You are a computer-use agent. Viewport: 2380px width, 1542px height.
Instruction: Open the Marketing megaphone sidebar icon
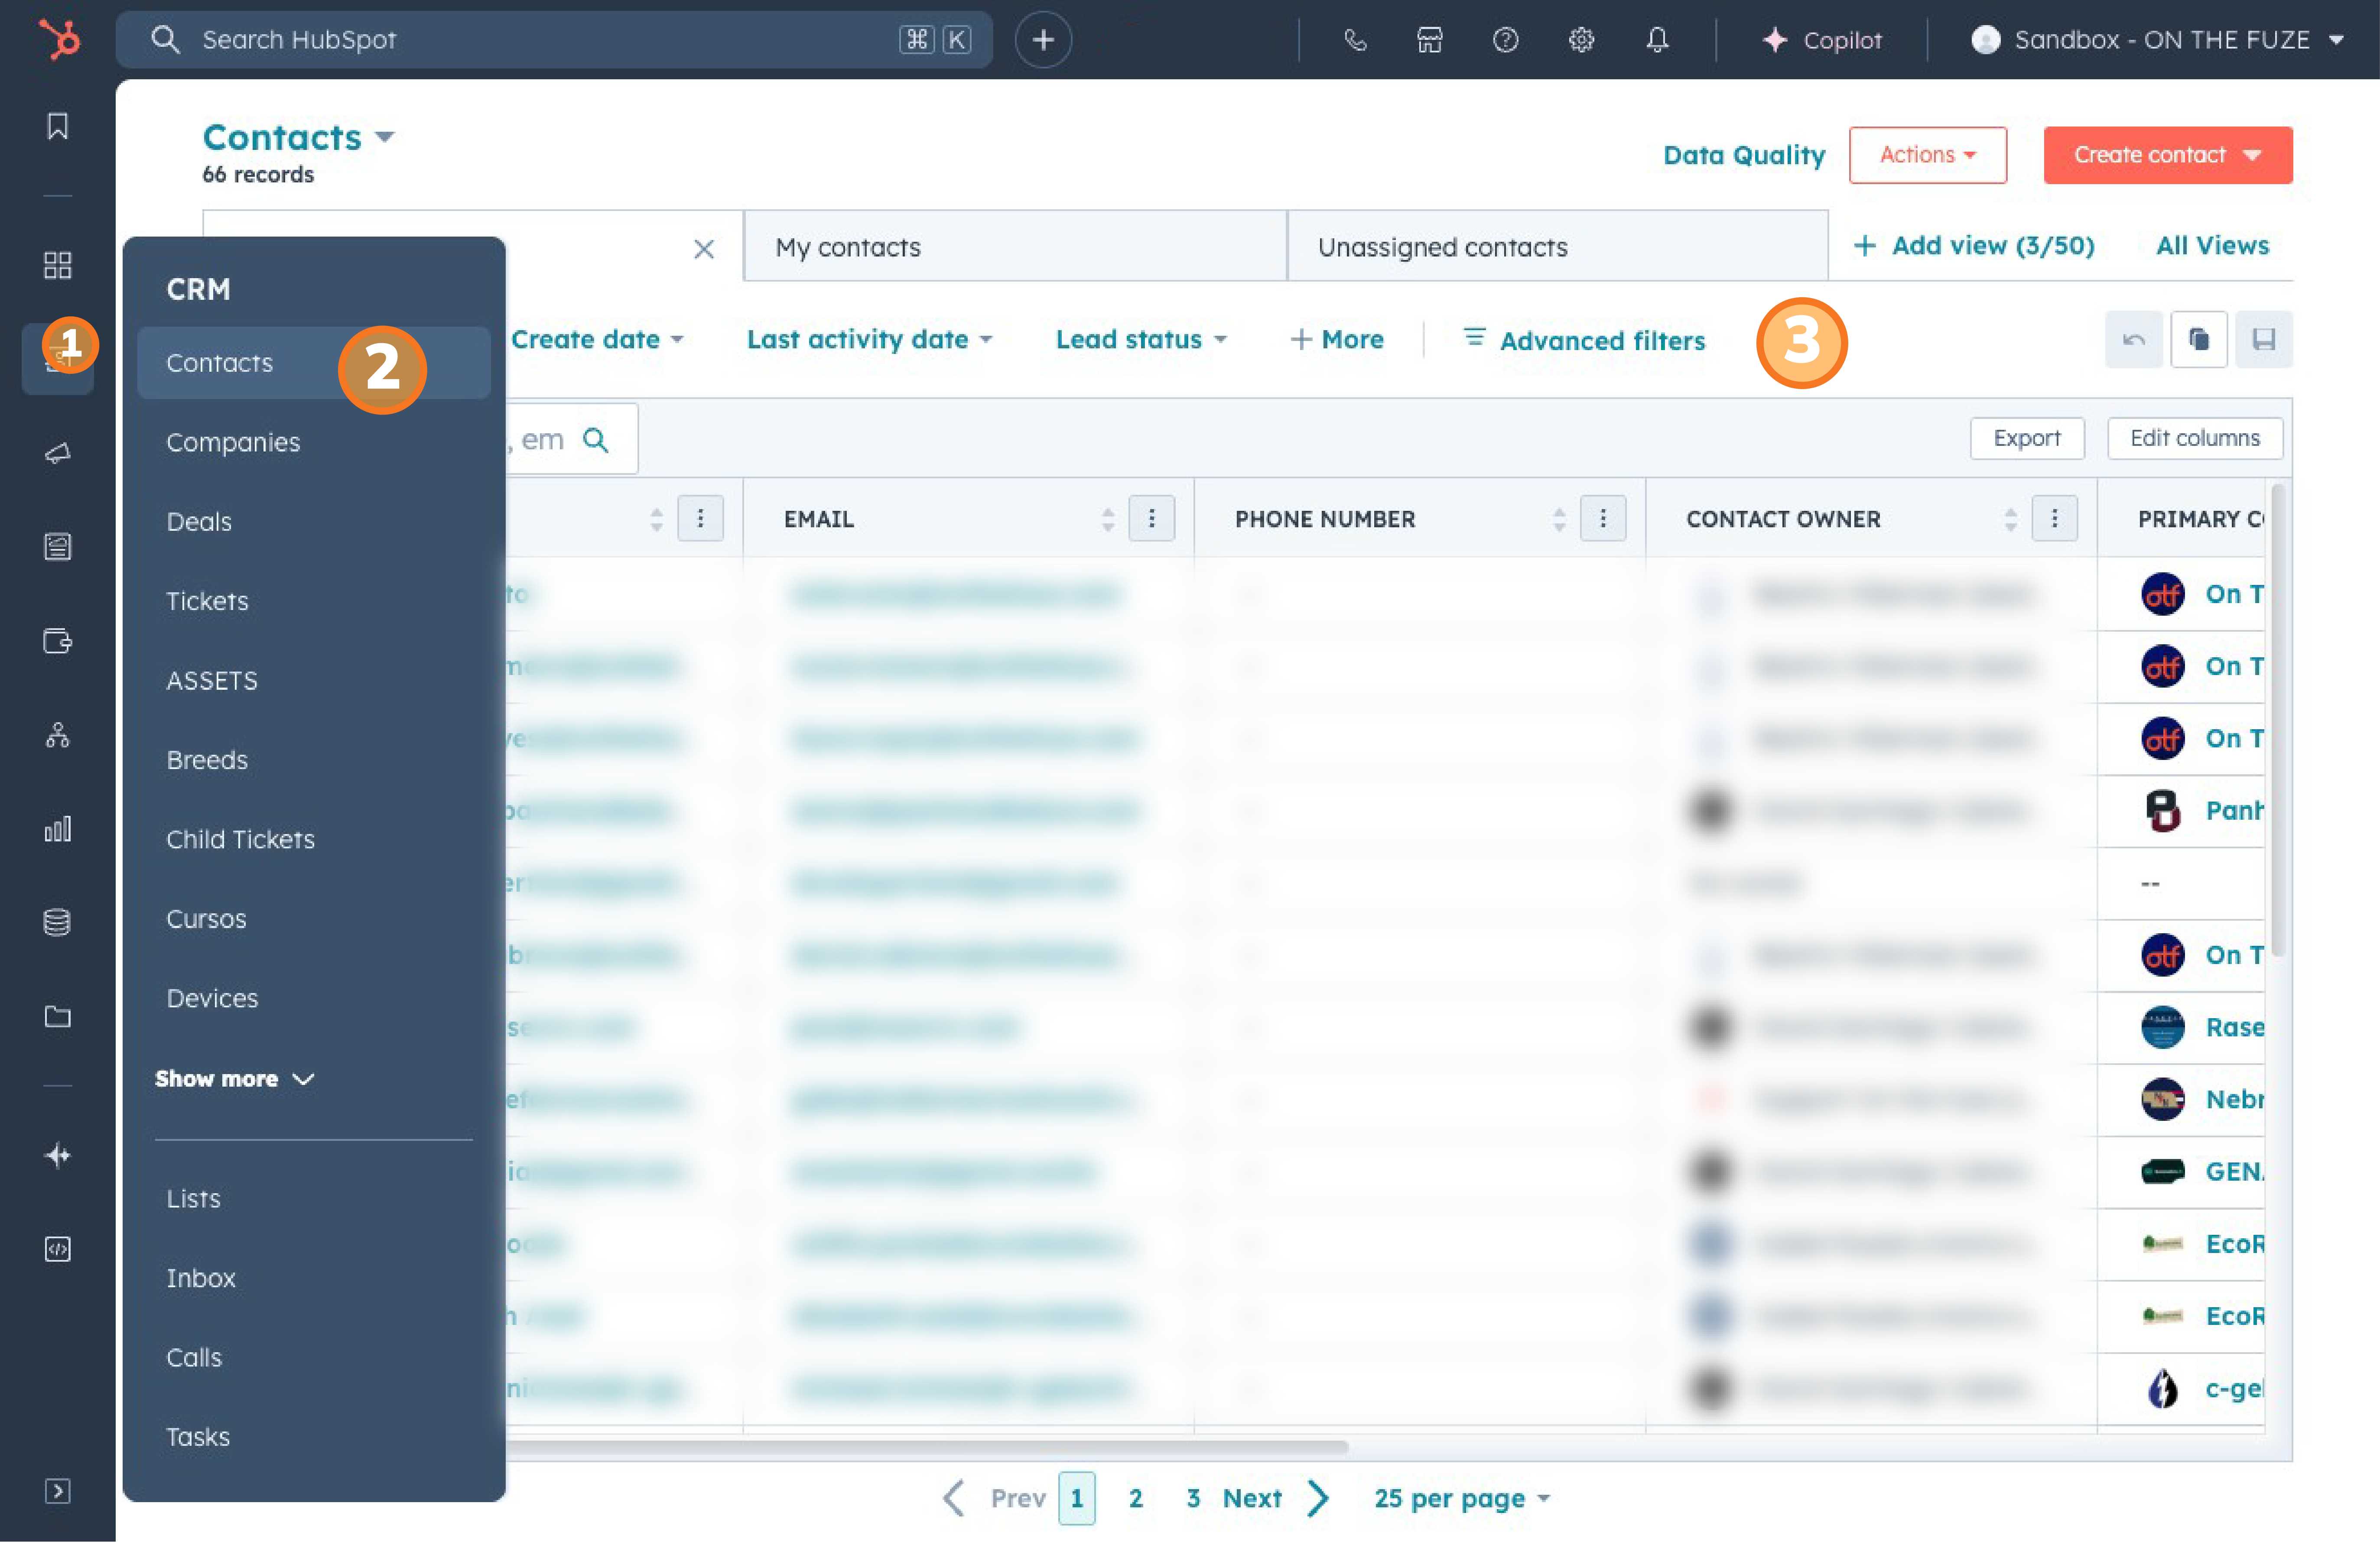(x=58, y=454)
